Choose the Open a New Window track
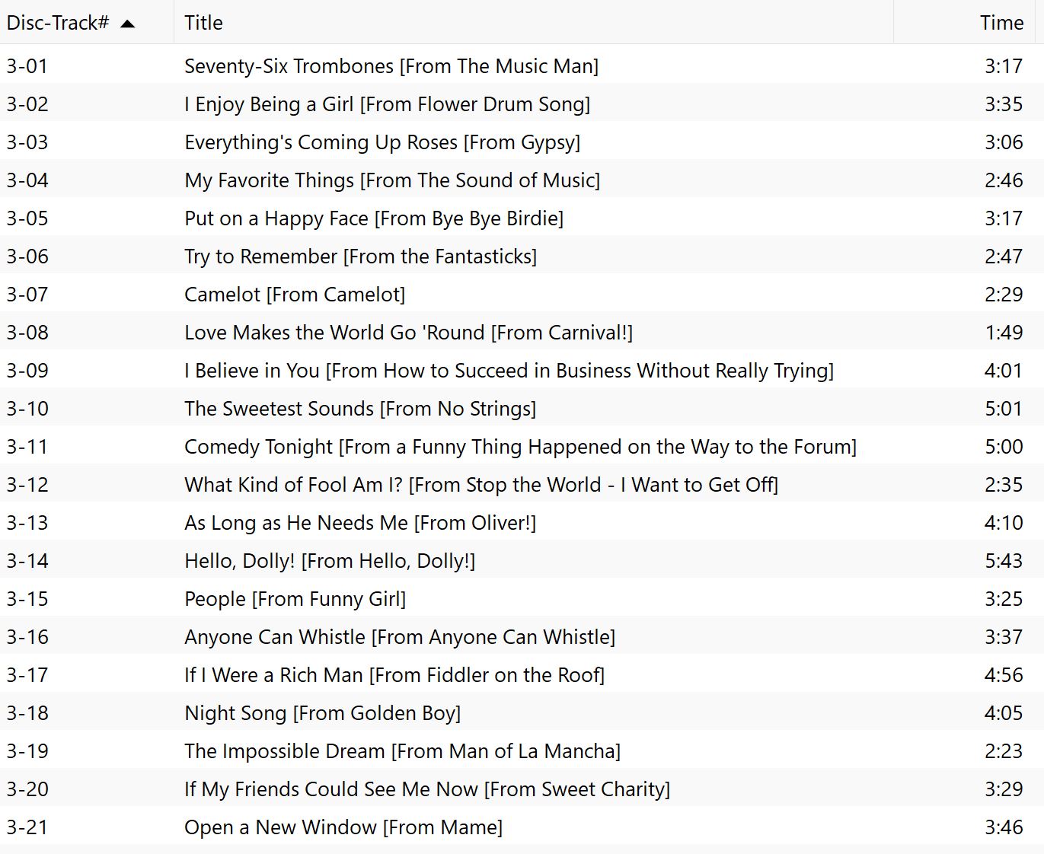The image size is (1044, 854). (343, 827)
